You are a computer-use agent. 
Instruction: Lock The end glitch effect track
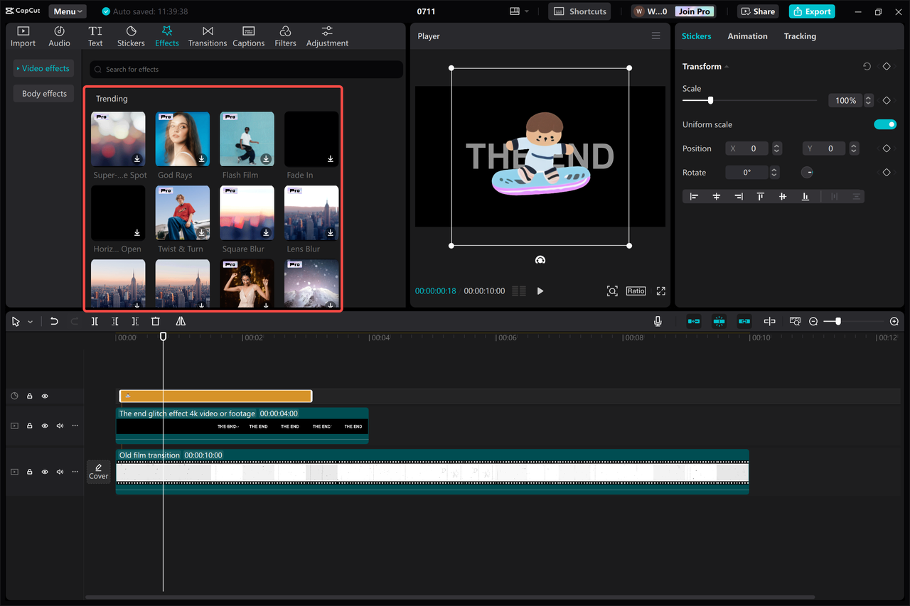(x=30, y=426)
